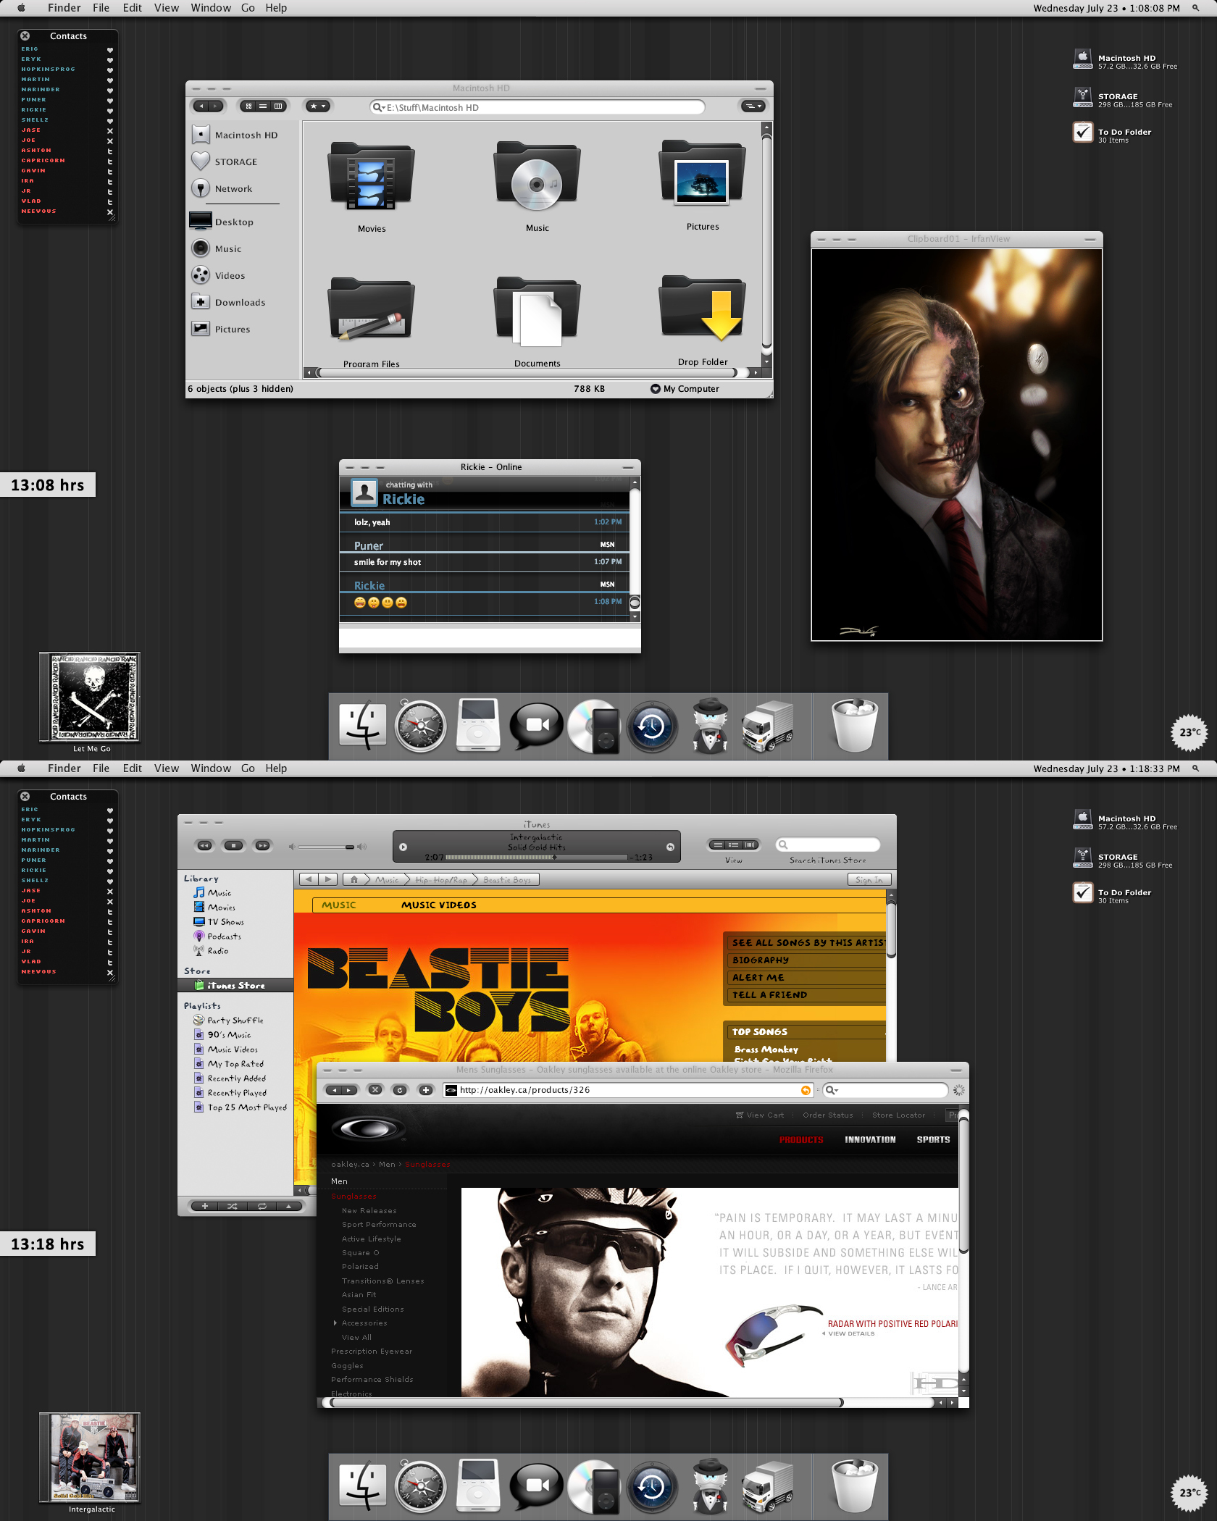Toggle iTunes shuffle button
This screenshot has height=1521, width=1217.
click(233, 1206)
